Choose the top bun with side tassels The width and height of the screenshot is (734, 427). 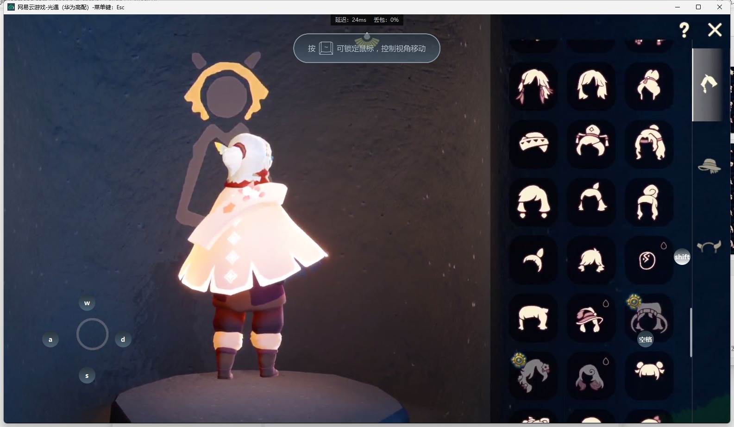click(591, 144)
